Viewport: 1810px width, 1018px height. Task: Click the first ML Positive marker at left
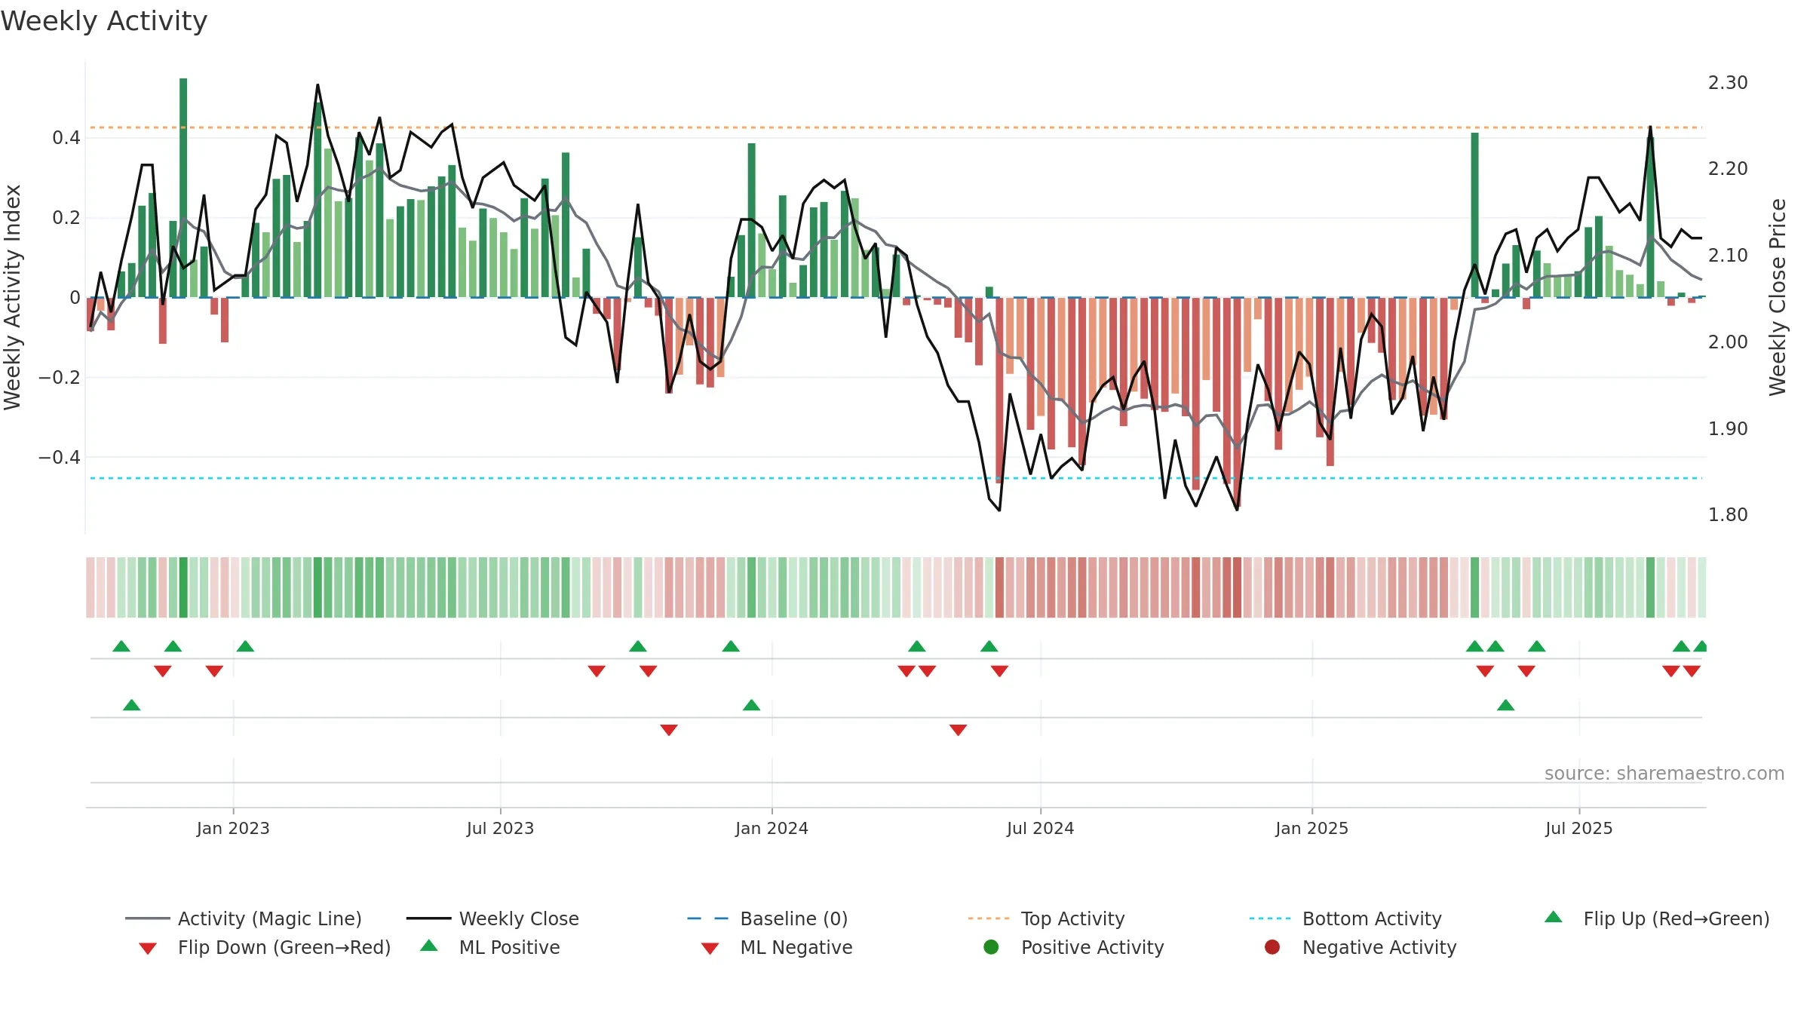pyautogui.click(x=131, y=705)
